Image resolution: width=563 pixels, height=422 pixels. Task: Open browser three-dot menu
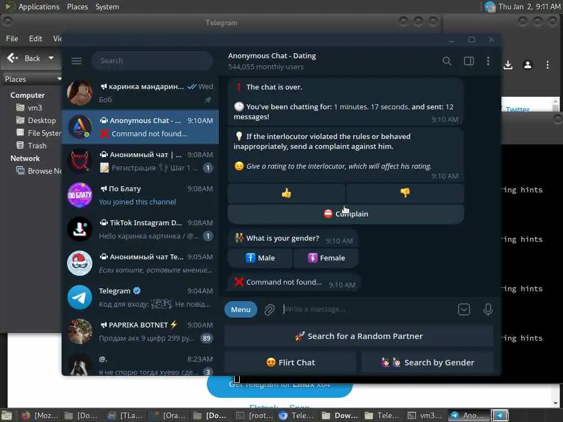pos(547,65)
